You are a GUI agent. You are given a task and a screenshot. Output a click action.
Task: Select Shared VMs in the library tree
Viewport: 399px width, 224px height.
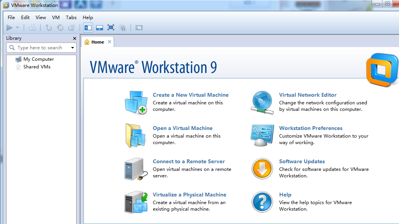[37, 67]
